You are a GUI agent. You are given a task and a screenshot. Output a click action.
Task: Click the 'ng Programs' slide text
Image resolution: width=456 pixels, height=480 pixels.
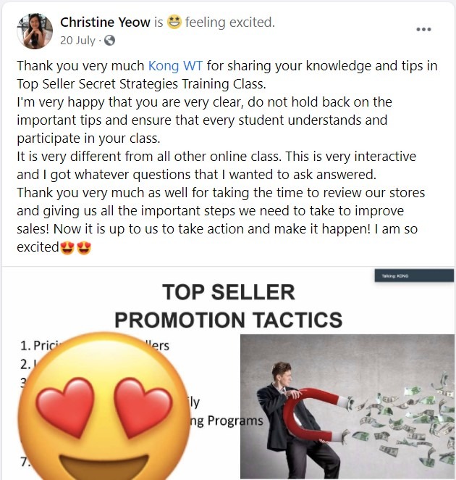tap(226, 421)
